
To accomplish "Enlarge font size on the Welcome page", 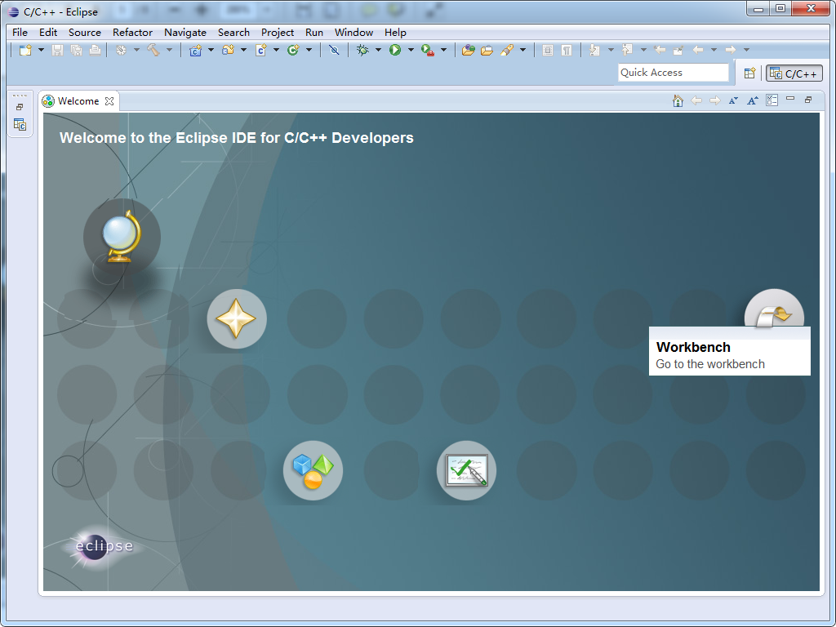I will (752, 100).
